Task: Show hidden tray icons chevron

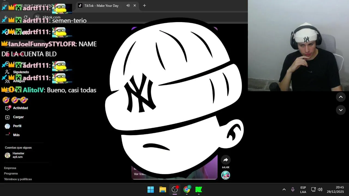Action: [x=284, y=189]
